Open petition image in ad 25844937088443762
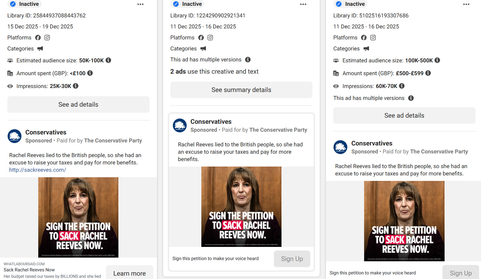 78,217
